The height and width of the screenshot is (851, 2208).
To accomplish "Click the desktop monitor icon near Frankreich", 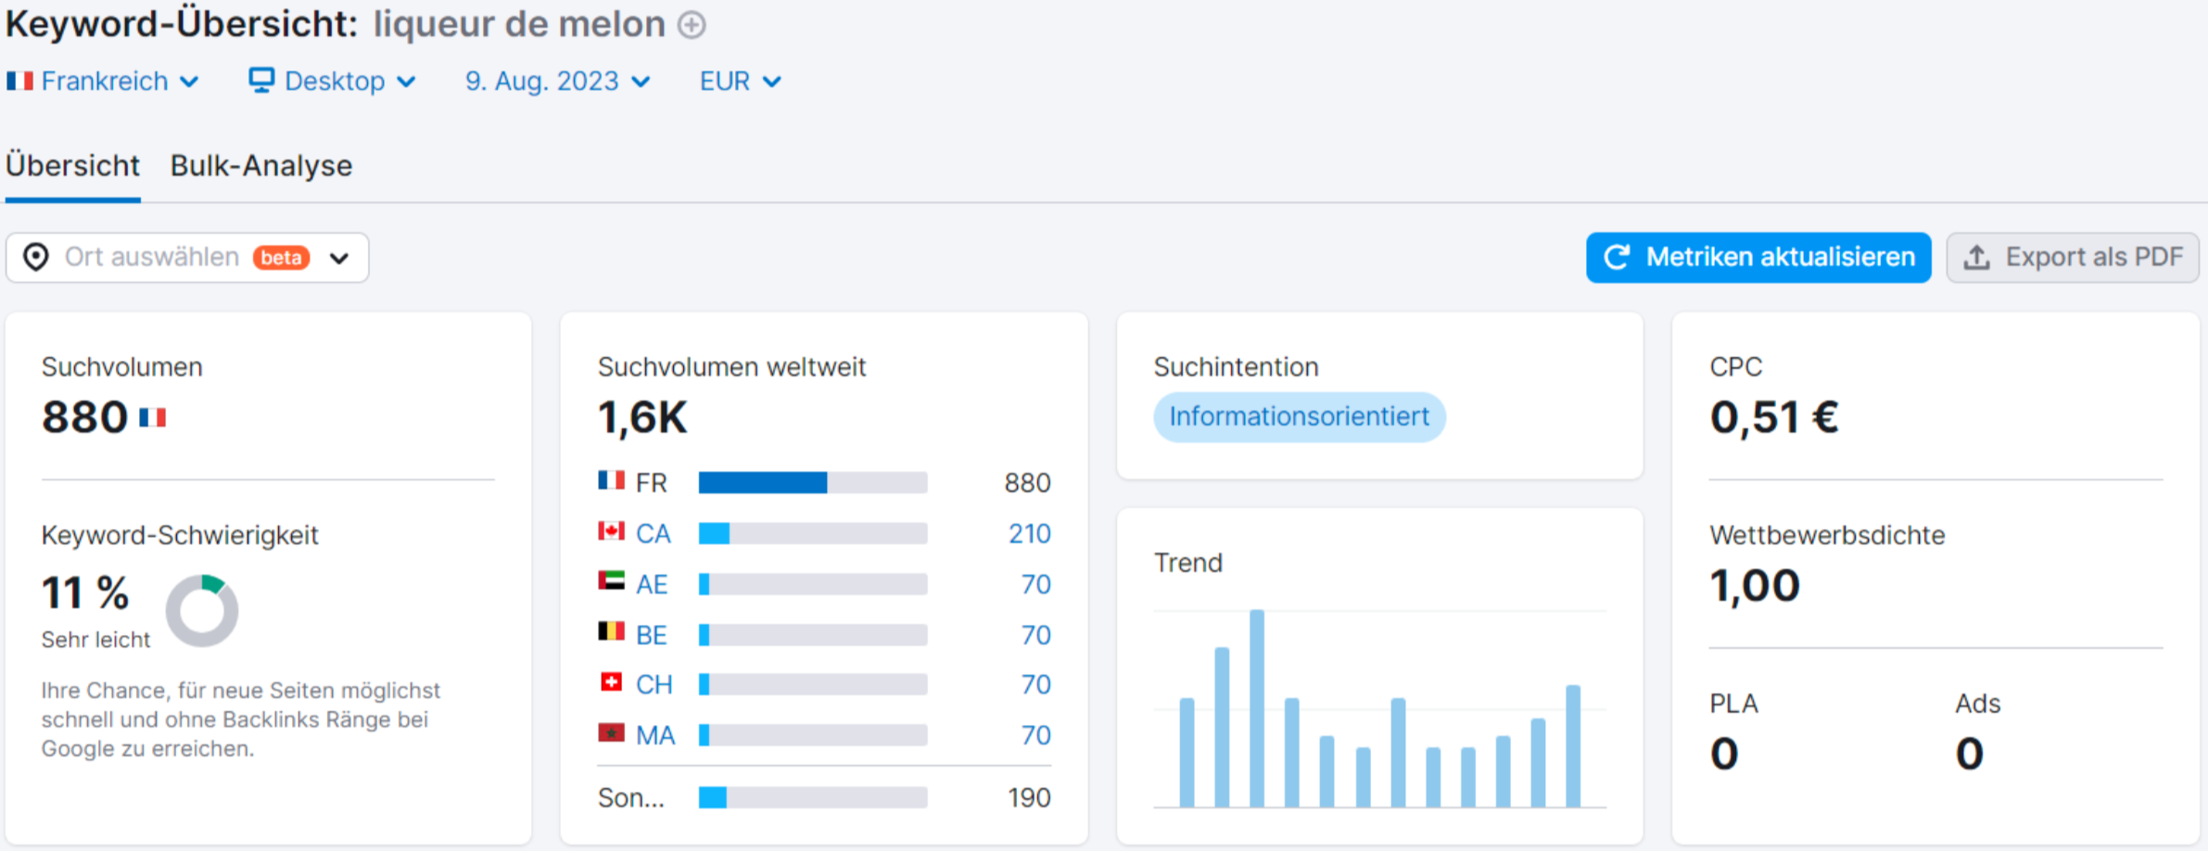I will (x=260, y=81).
